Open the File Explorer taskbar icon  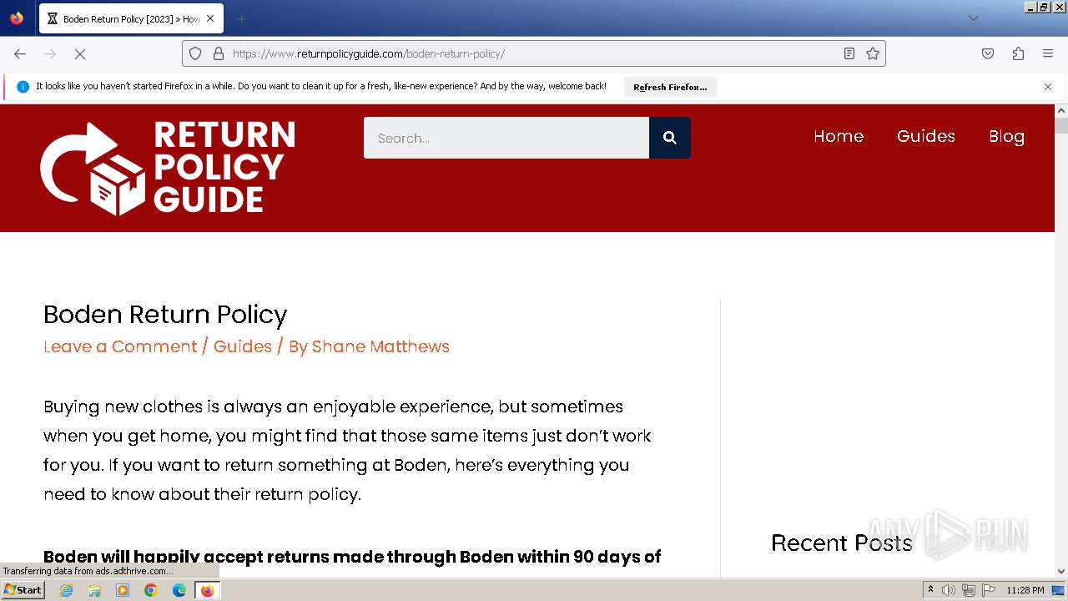[94, 590]
